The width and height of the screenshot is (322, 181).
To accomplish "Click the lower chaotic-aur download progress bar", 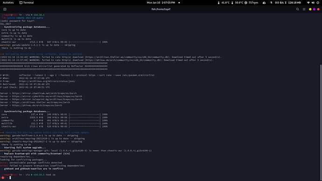I will pos(84,126).
